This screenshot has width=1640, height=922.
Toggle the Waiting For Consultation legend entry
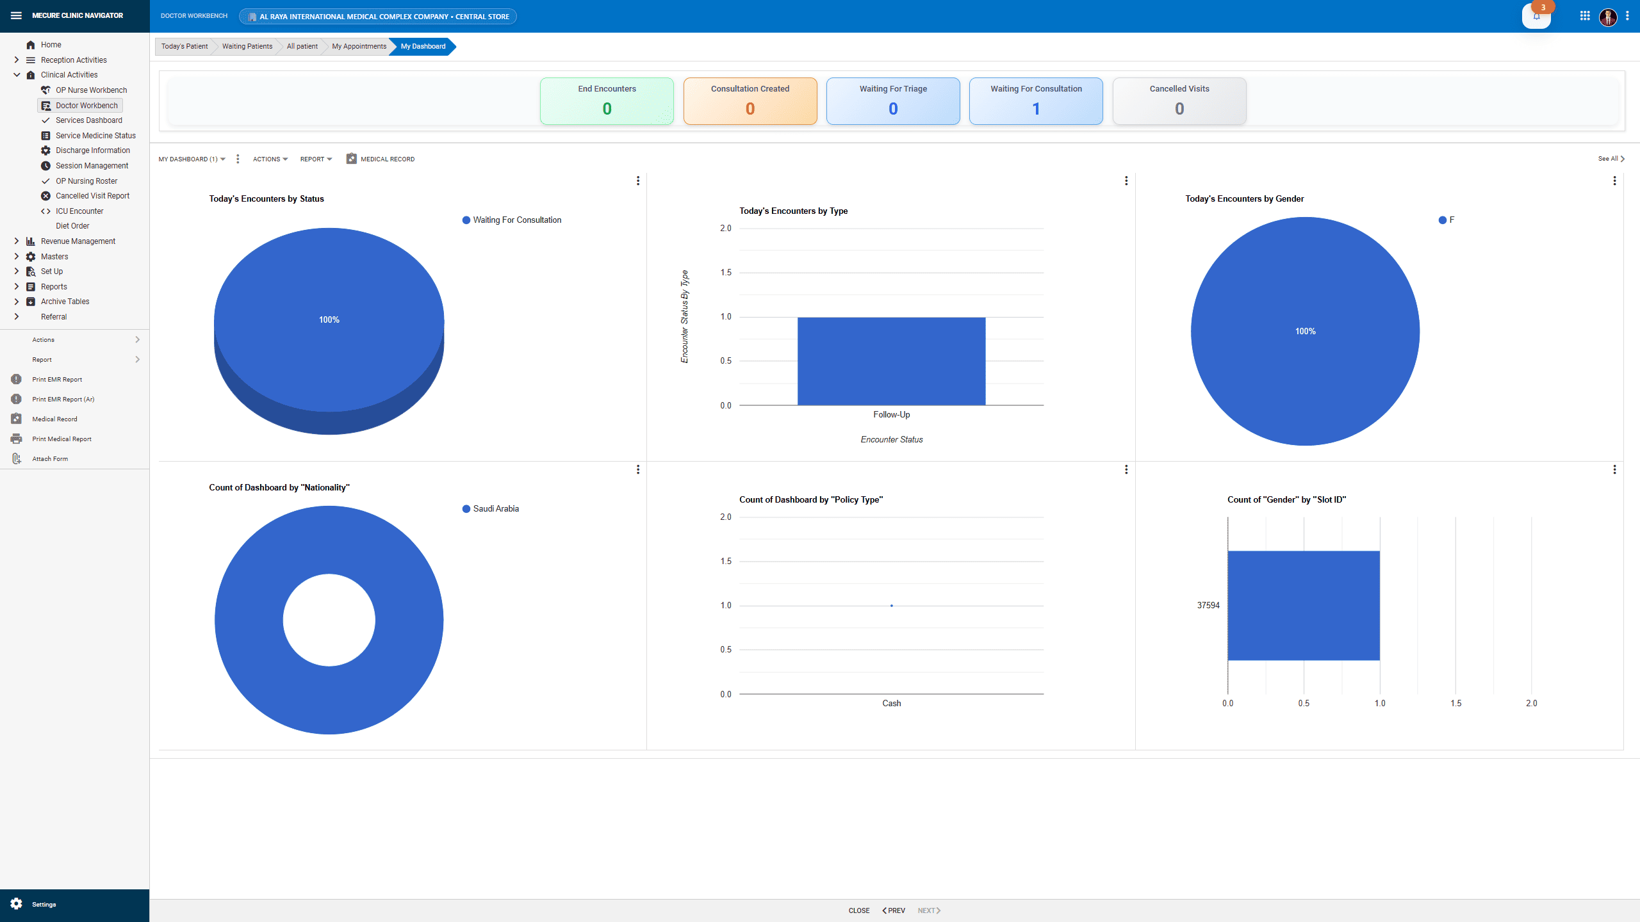pos(511,220)
